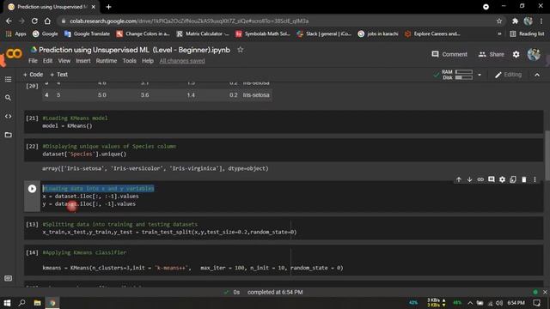Open the Reading list
Viewport: 550px width, 309px height.
(x=527, y=34)
